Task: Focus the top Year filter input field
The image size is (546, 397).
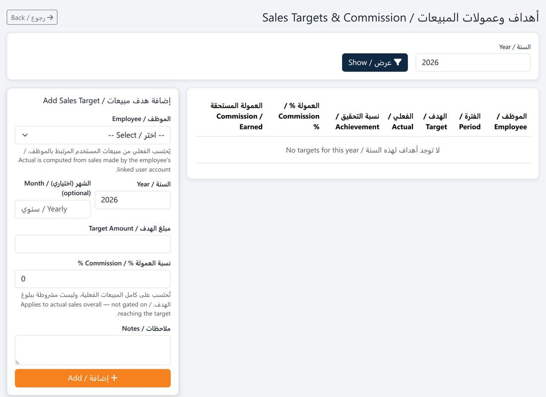Action: pyautogui.click(x=473, y=63)
